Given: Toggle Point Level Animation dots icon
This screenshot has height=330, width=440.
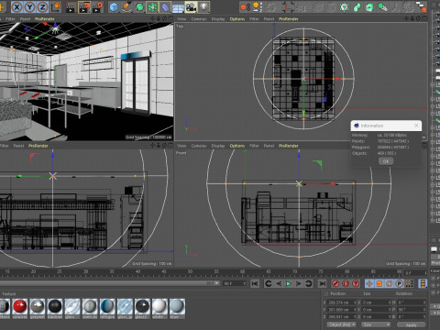Looking at the screenshot, I should click(410, 283).
